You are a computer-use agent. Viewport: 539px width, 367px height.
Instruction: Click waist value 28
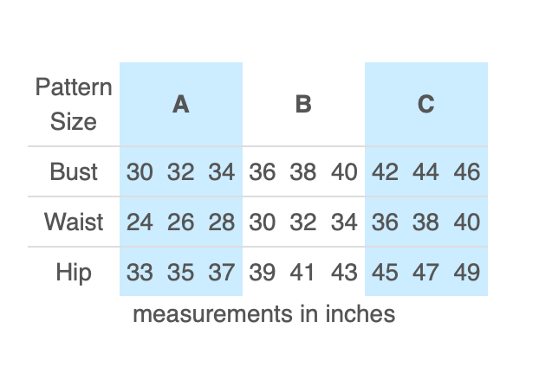pyautogui.click(x=222, y=222)
